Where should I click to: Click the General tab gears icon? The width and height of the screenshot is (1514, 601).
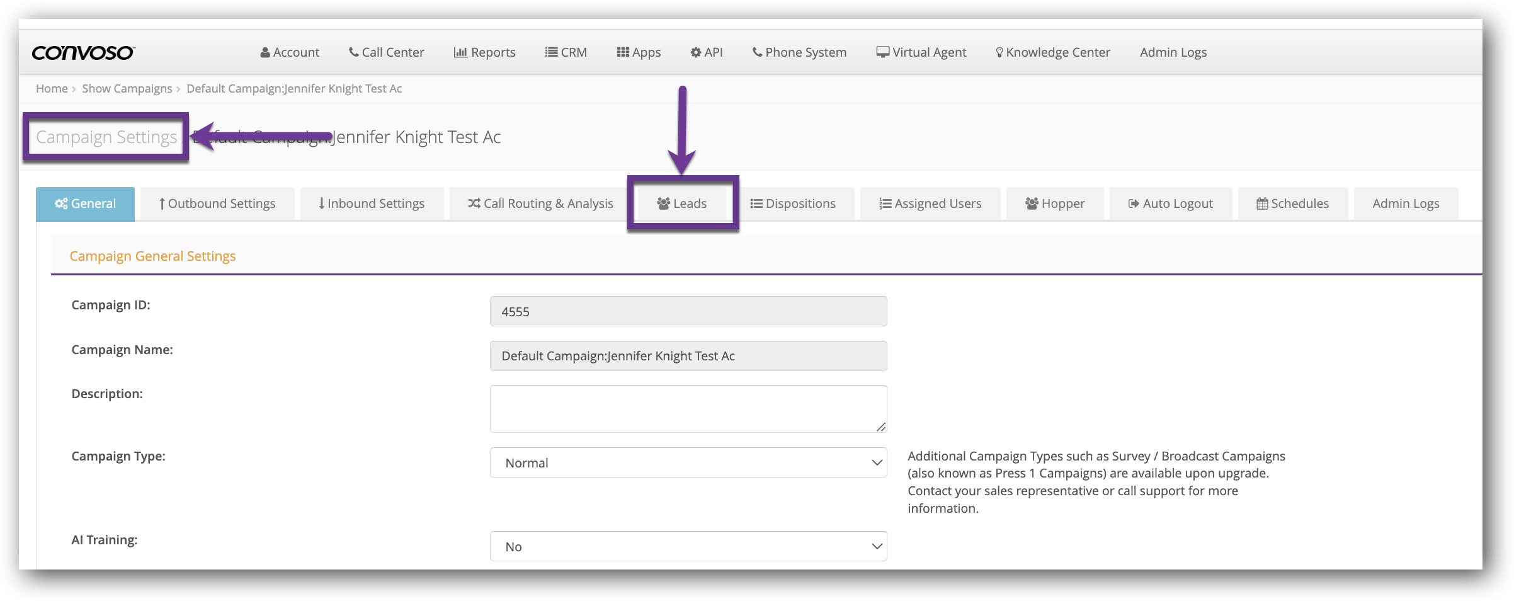[61, 203]
